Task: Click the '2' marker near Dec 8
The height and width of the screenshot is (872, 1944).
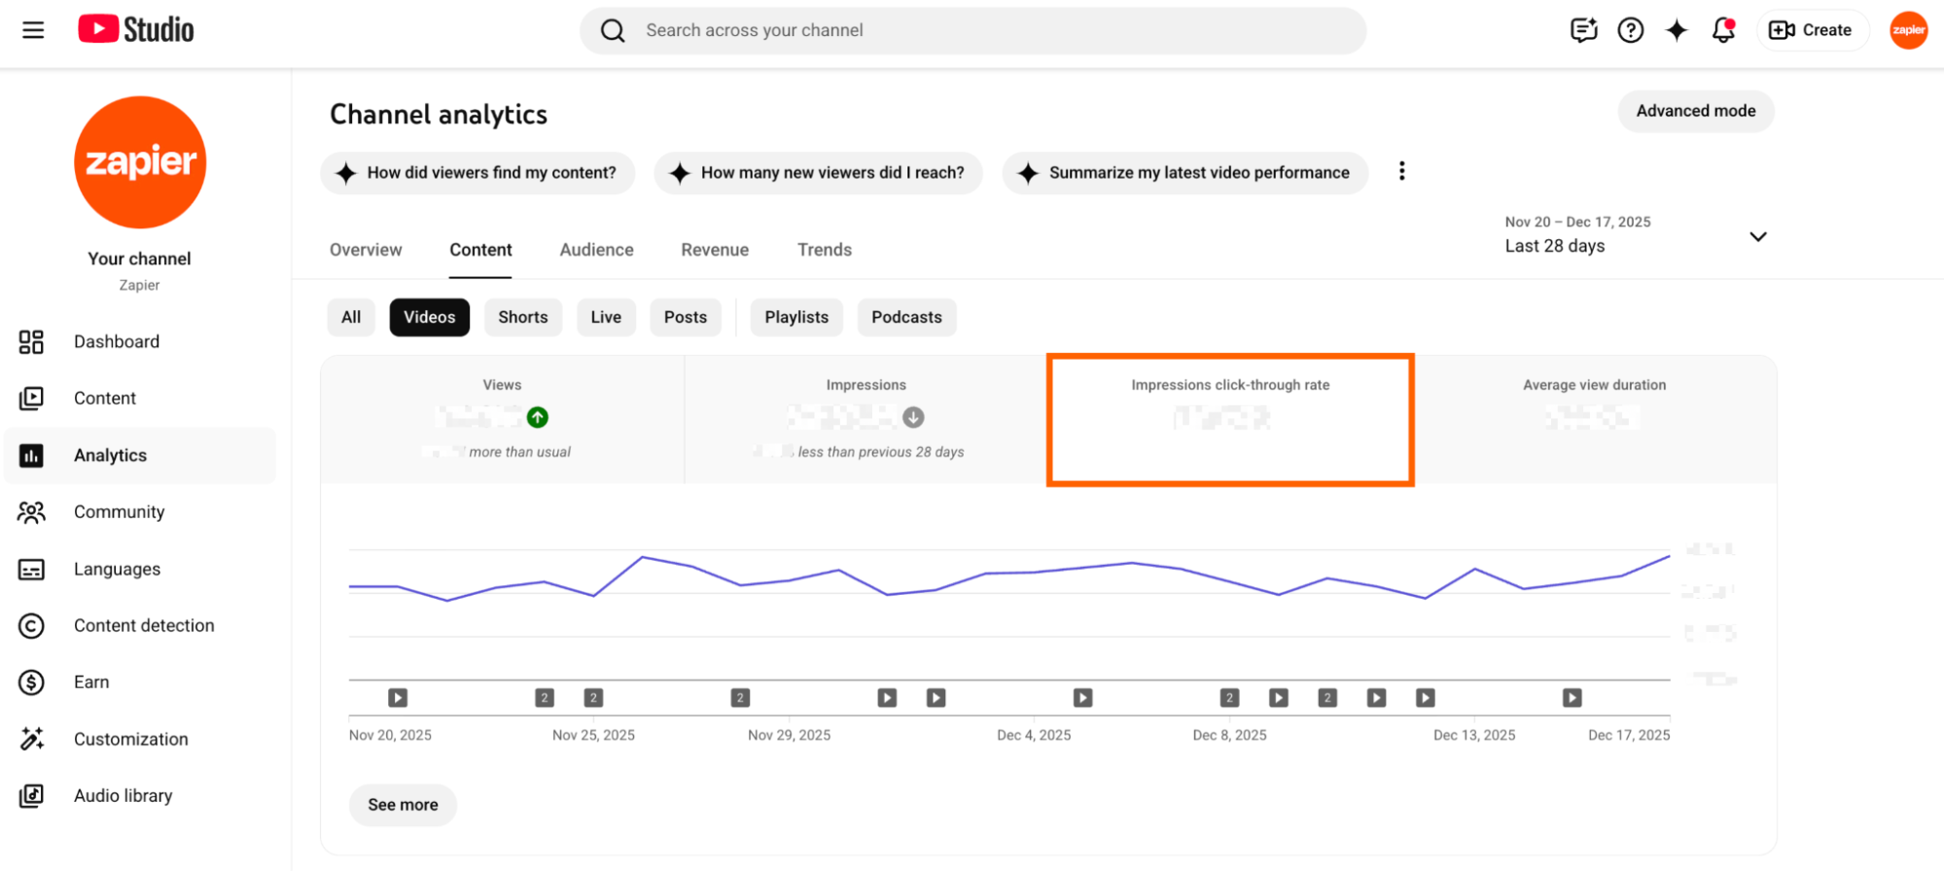Action: [1229, 697]
